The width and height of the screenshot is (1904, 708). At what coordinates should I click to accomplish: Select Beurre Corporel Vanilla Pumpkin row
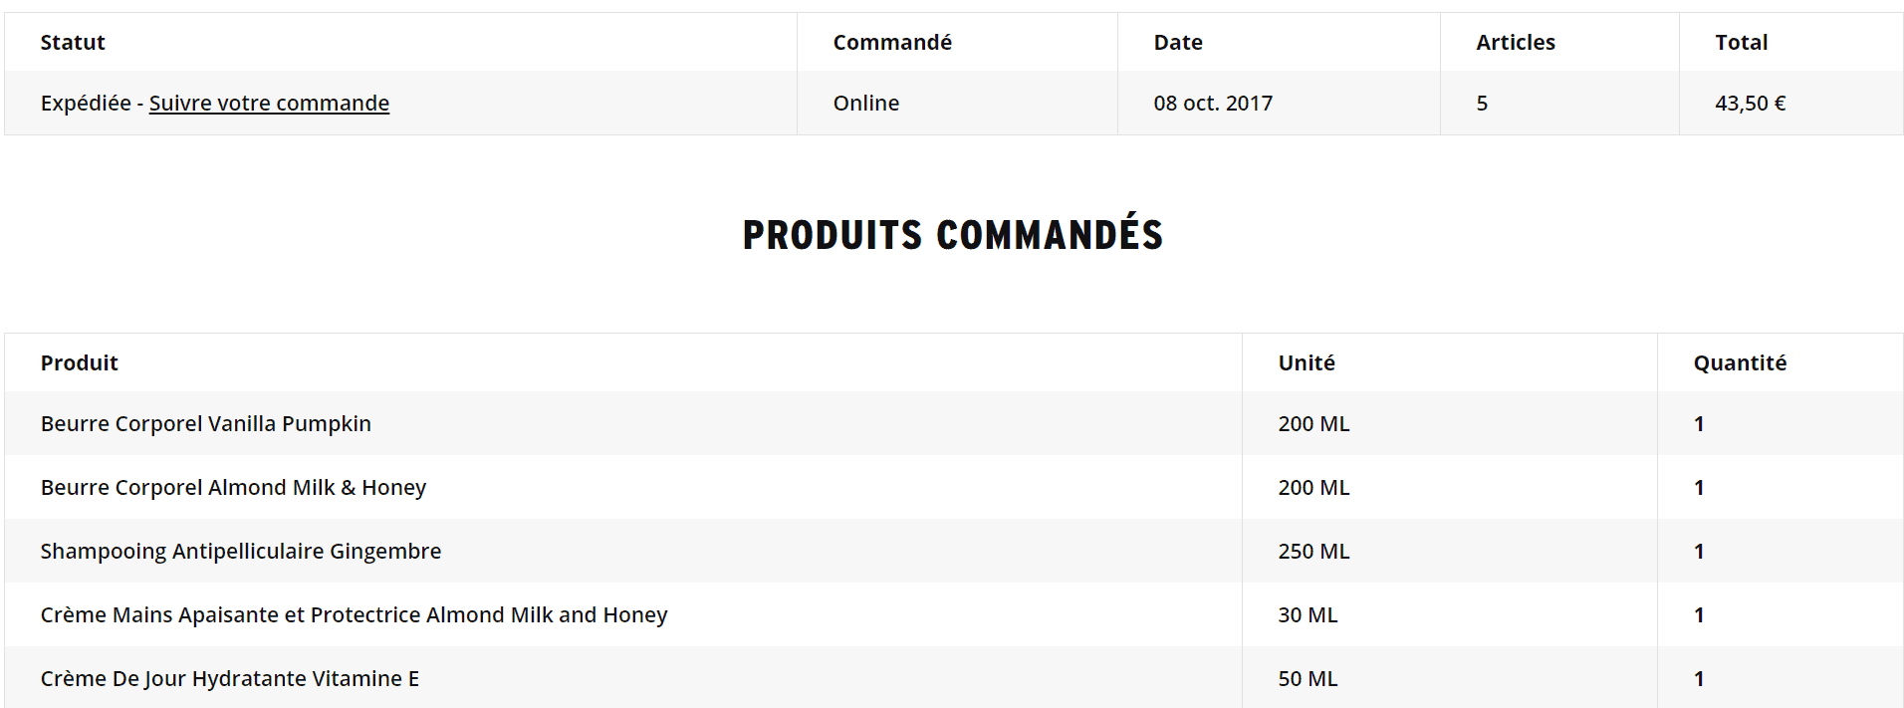click(x=205, y=423)
